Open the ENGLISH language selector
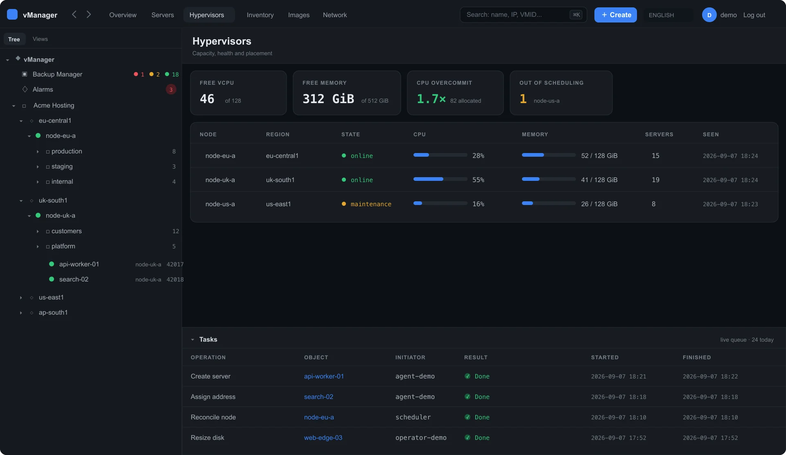The image size is (786, 455). coord(668,15)
